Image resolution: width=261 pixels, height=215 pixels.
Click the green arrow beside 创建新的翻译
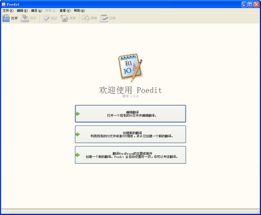[78, 134]
